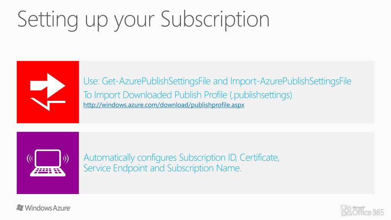Click the red import arrows tile icon
The width and height of the screenshot is (391, 220).
[x=48, y=92]
